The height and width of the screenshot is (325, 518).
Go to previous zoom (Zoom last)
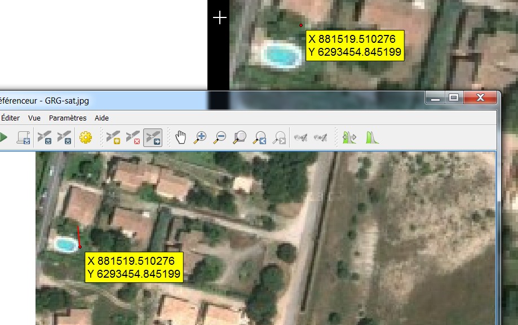pos(260,137)
